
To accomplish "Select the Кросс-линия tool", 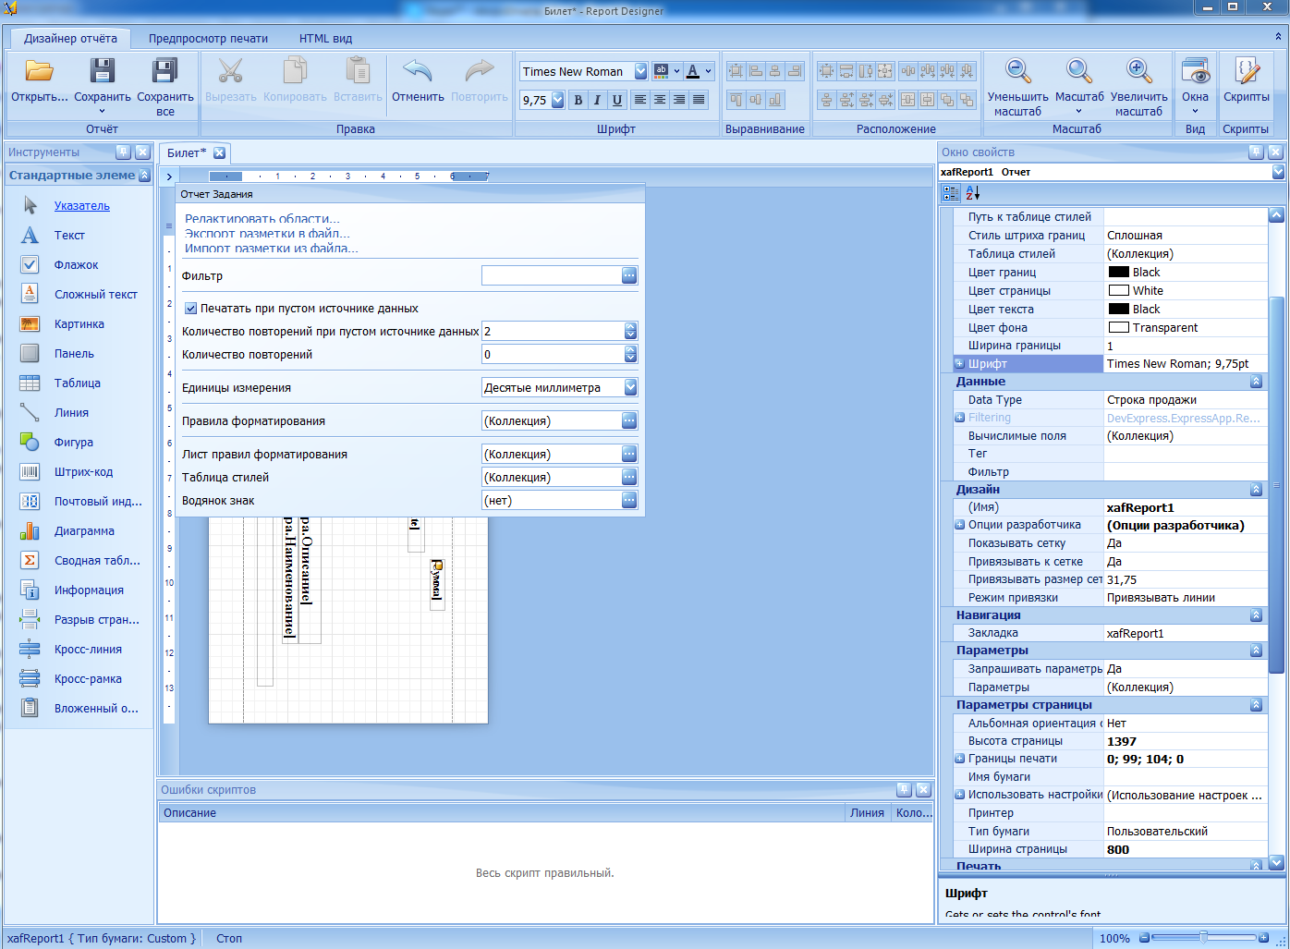I will pos(88,650).
